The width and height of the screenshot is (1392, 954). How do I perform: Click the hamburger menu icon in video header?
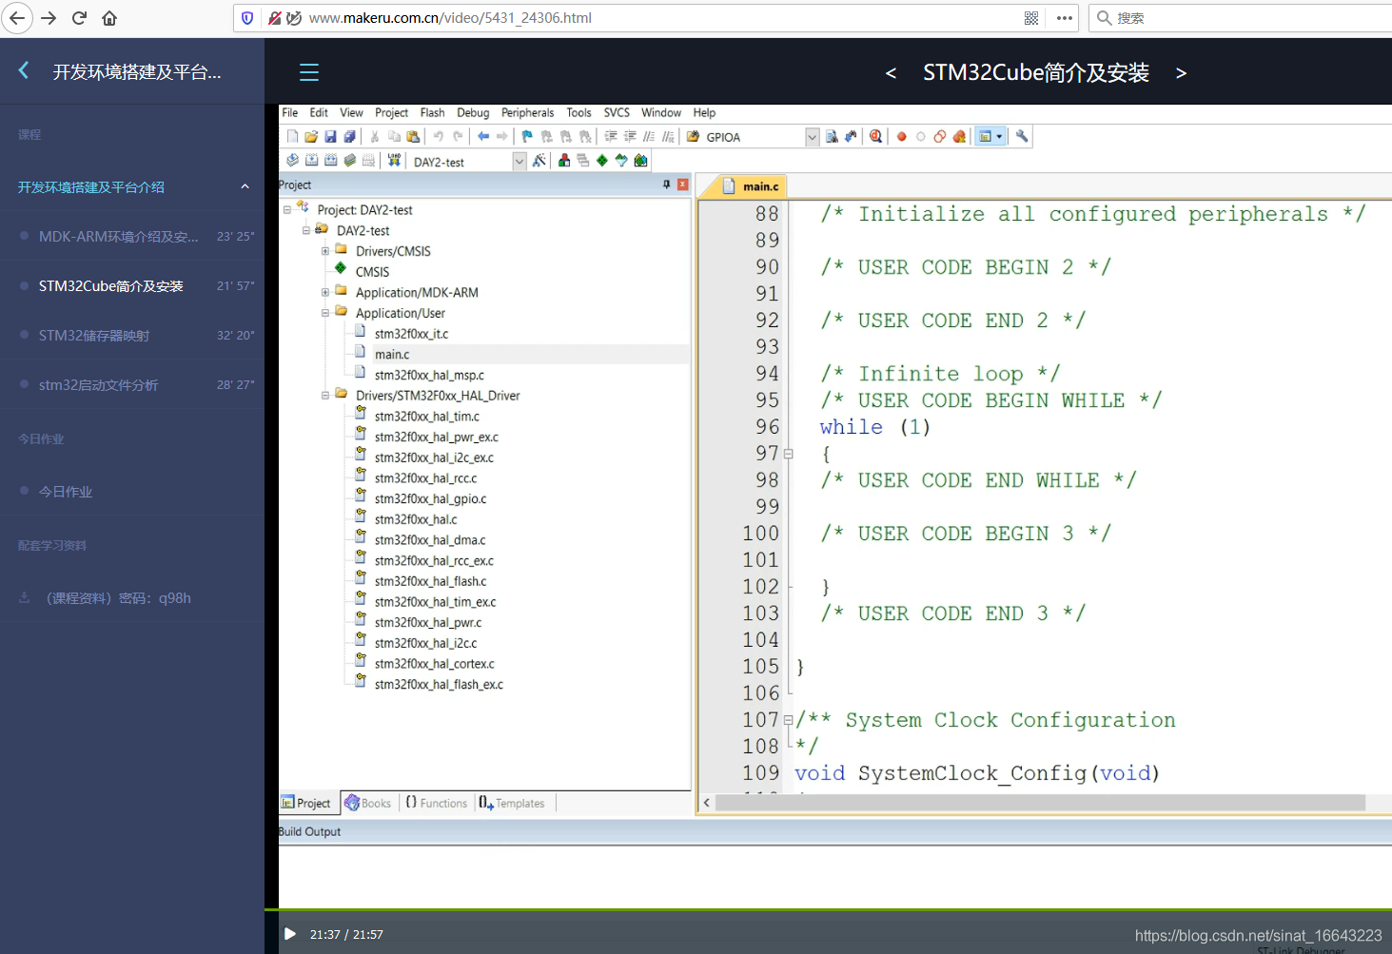coord(309,72)
